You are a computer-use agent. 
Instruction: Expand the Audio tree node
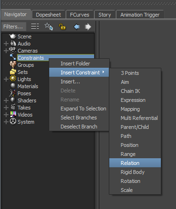(x=6, y=44)
